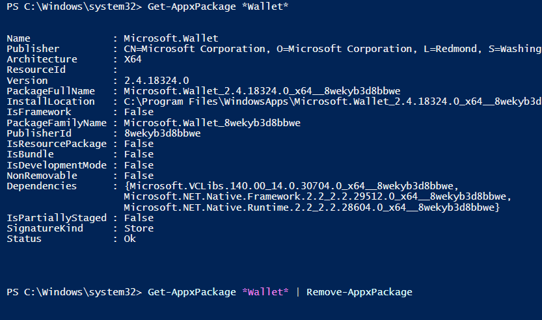
Task: Click the Status value Ok
Action: tap(129, 239)
